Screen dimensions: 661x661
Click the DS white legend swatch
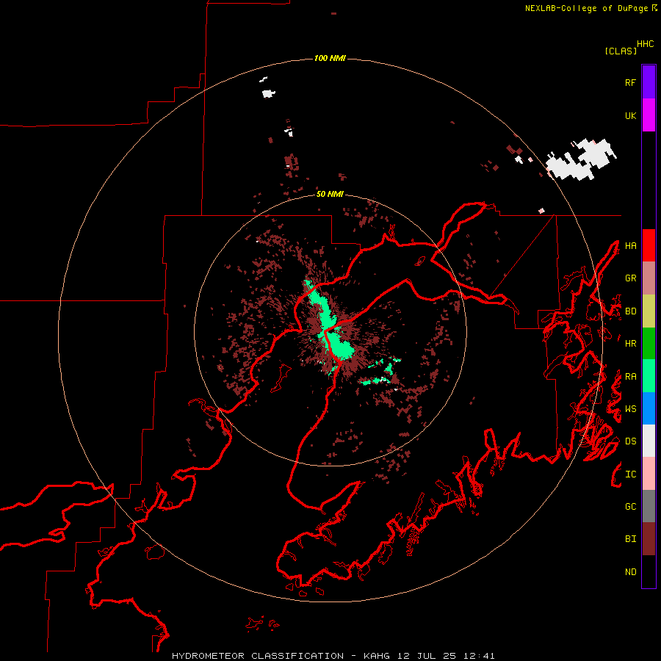pyautogui.click(x=649, y=441)
